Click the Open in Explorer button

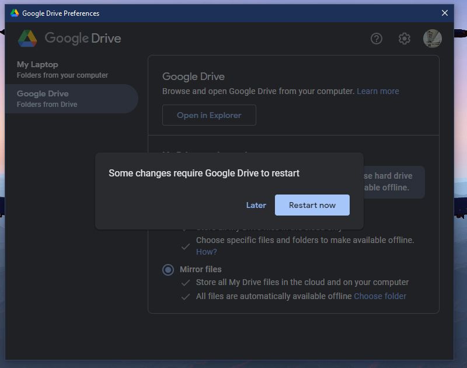click(x=209, y=115)
